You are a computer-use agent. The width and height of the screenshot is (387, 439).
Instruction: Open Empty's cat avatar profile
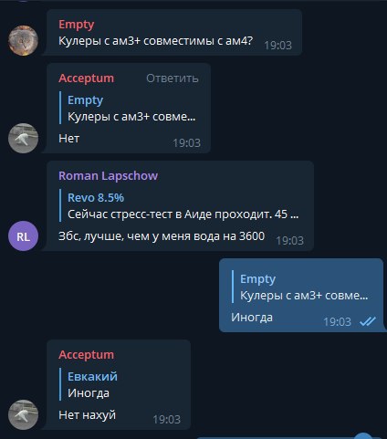pos(23,40)
